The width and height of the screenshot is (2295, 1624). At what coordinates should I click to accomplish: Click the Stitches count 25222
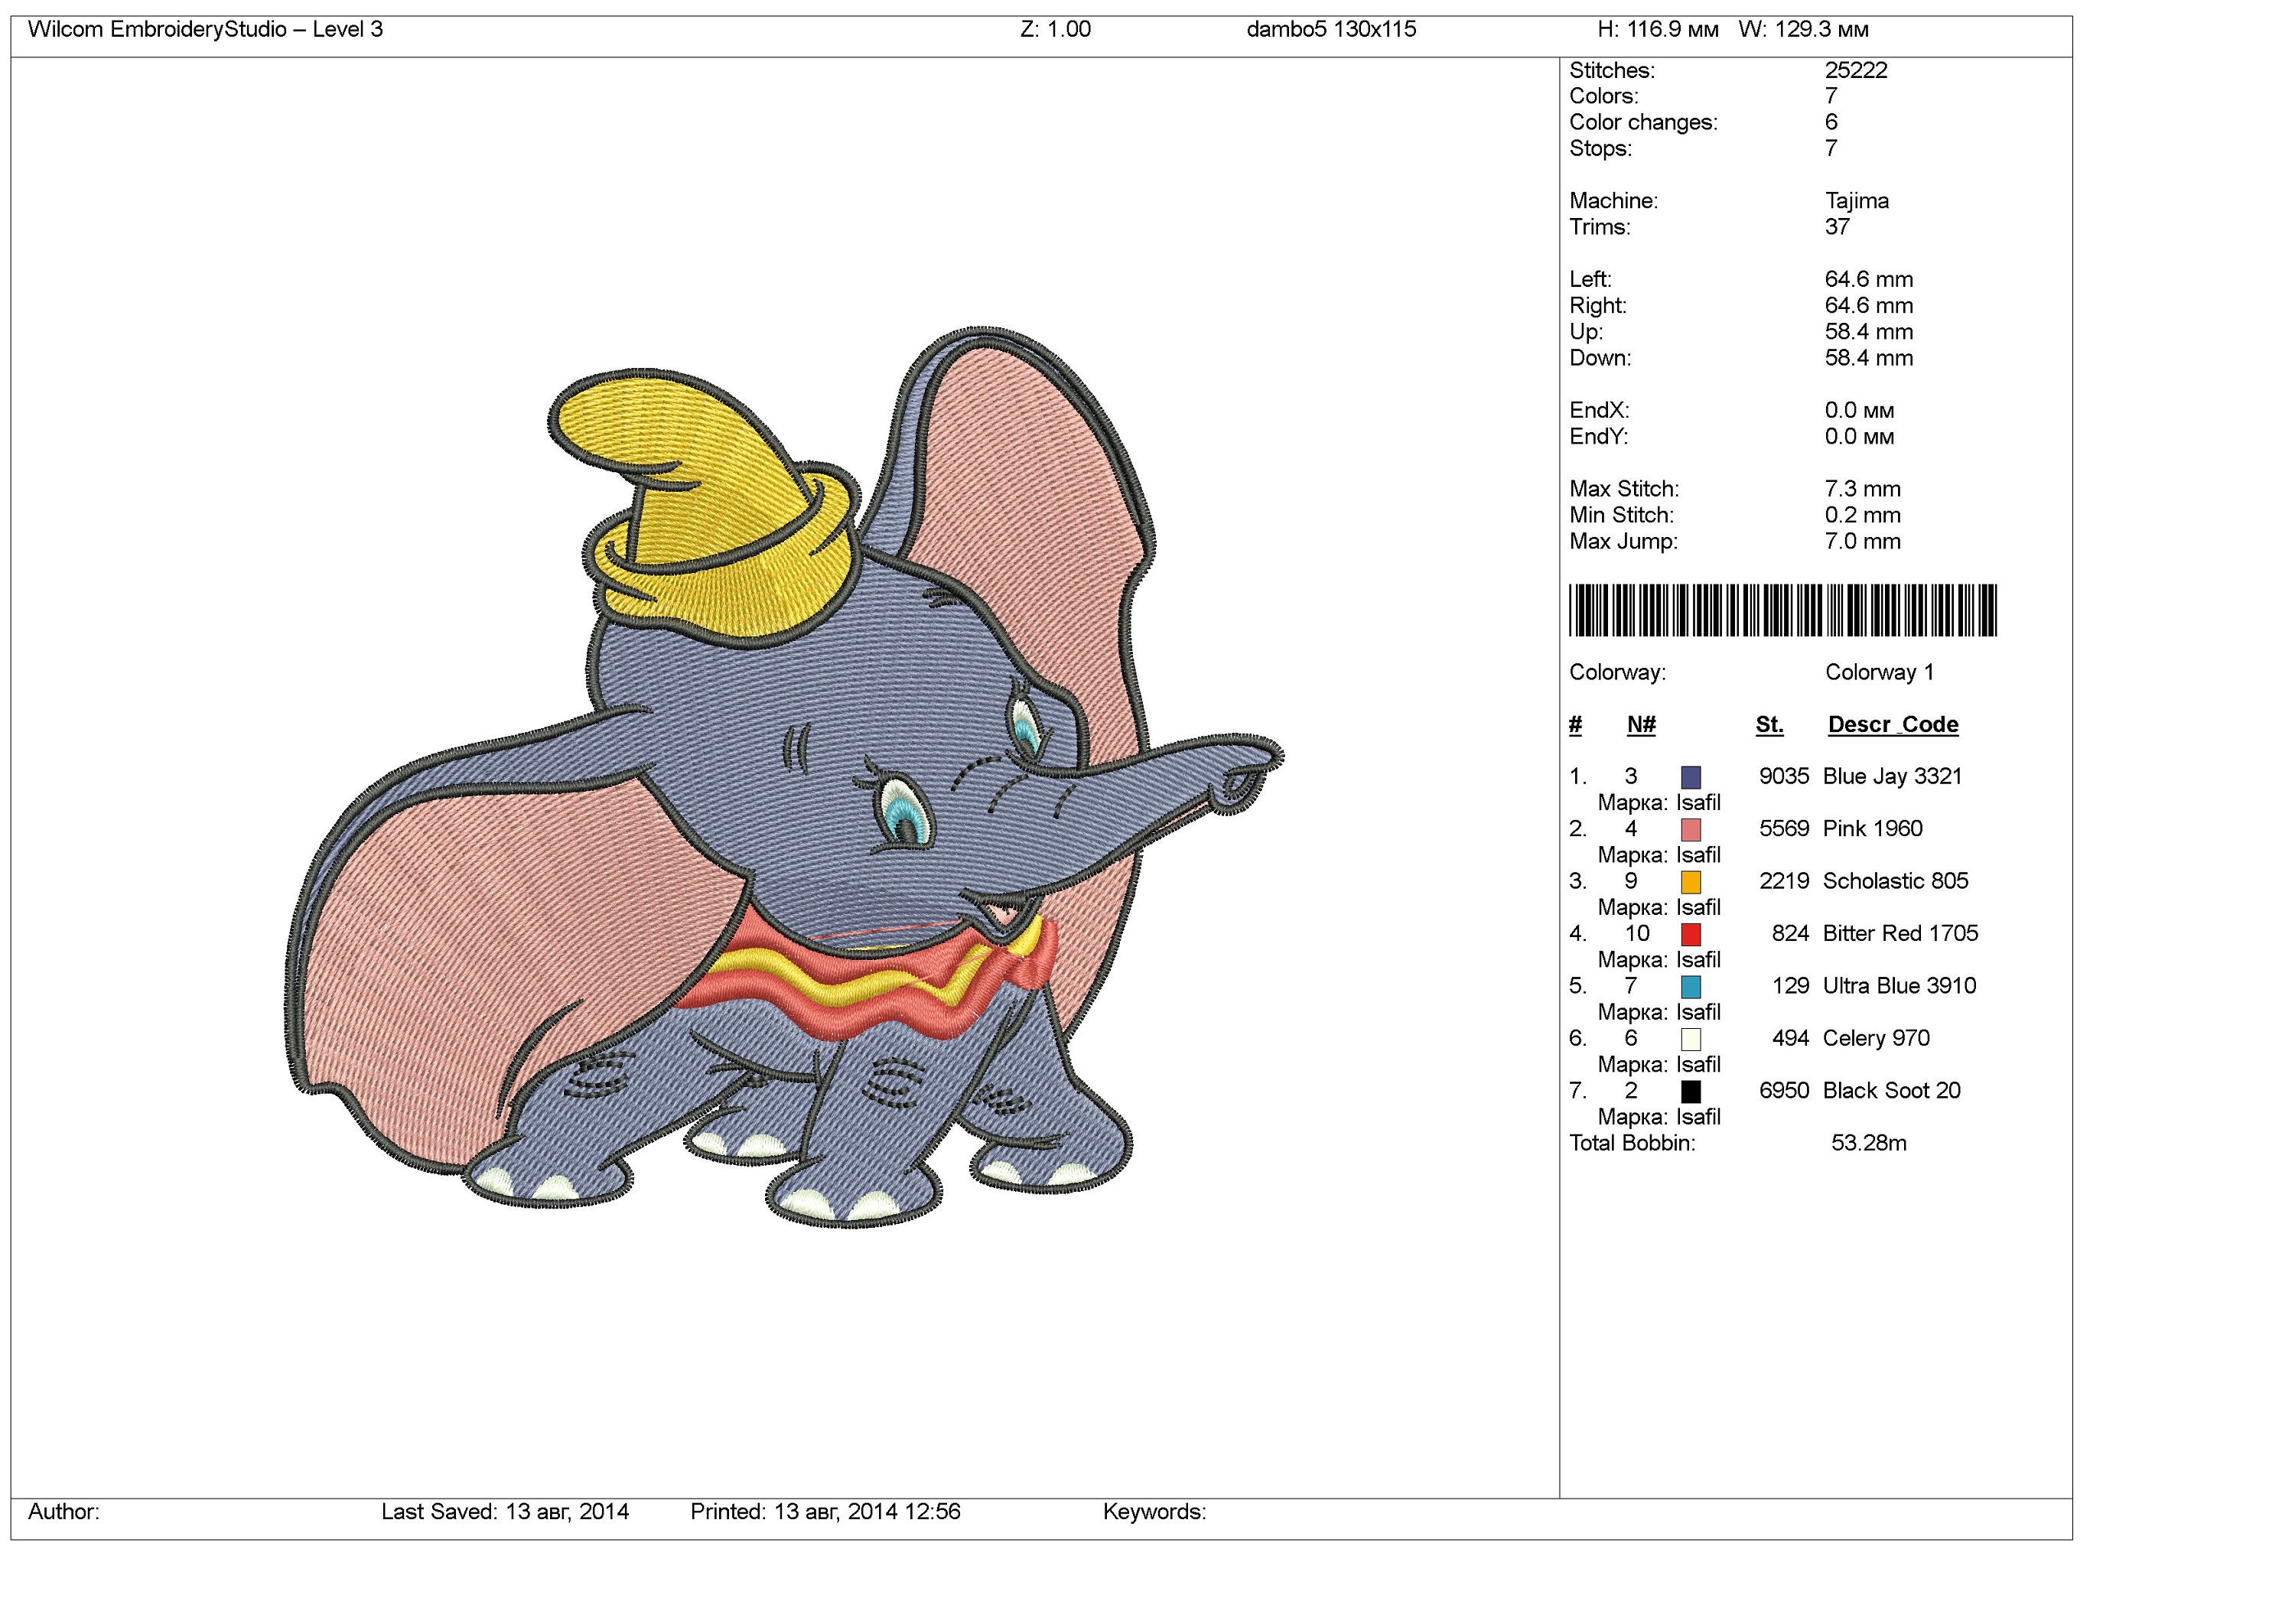[x=1858, y=71]
